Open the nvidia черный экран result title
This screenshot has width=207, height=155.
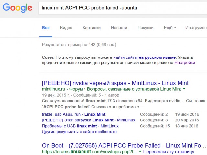pyautogui.click(x=115, y=83)
